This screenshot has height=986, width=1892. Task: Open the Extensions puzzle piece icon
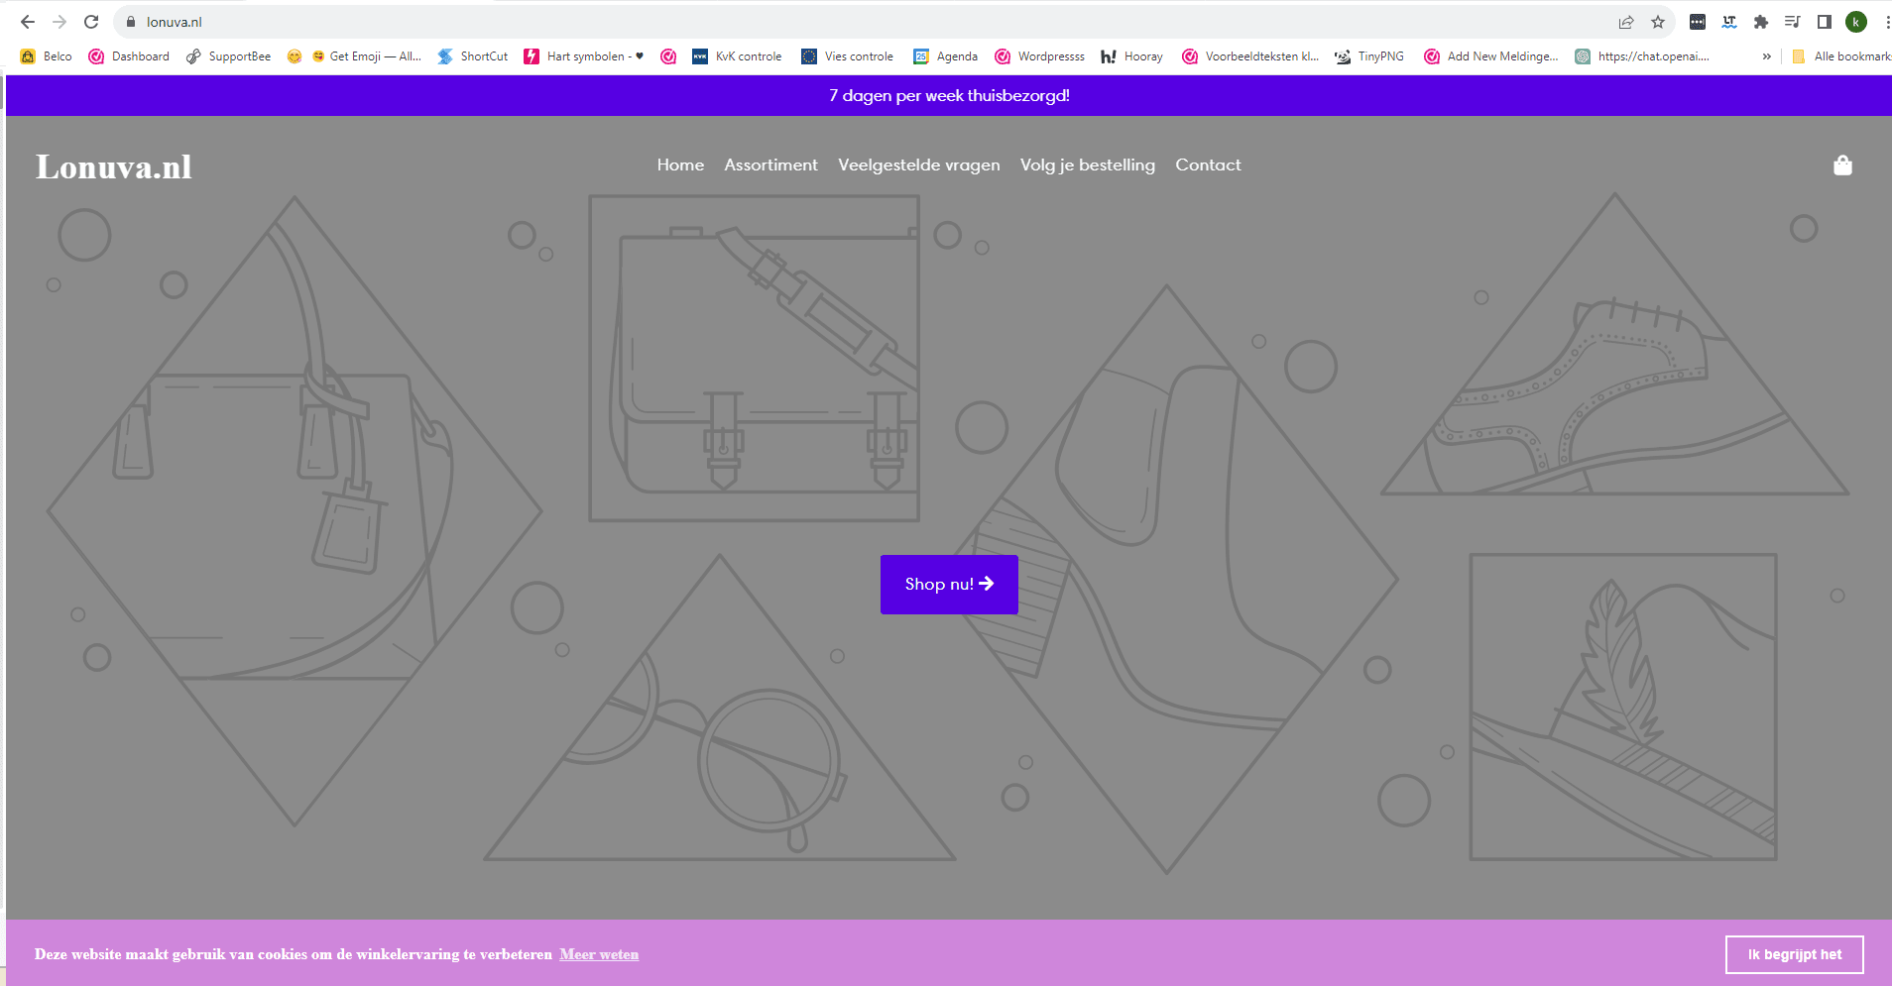coord(1761,22)
